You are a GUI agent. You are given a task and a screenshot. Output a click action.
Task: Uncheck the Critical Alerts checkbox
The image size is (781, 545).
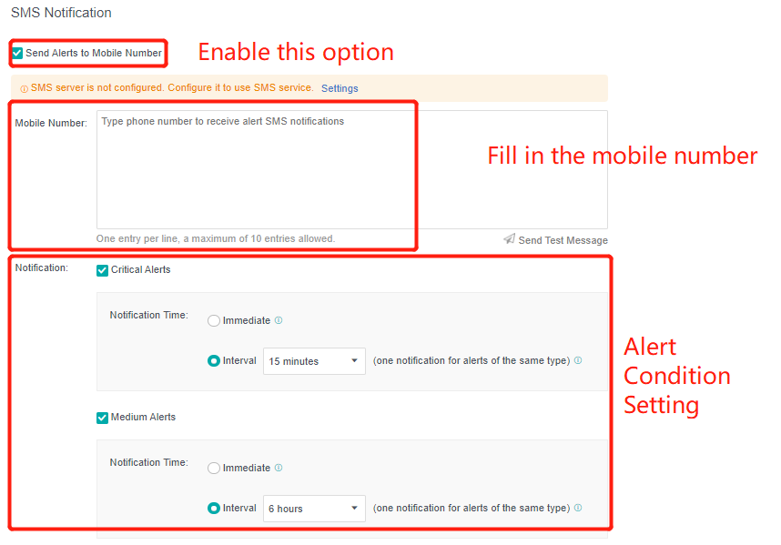pos(103,270)
